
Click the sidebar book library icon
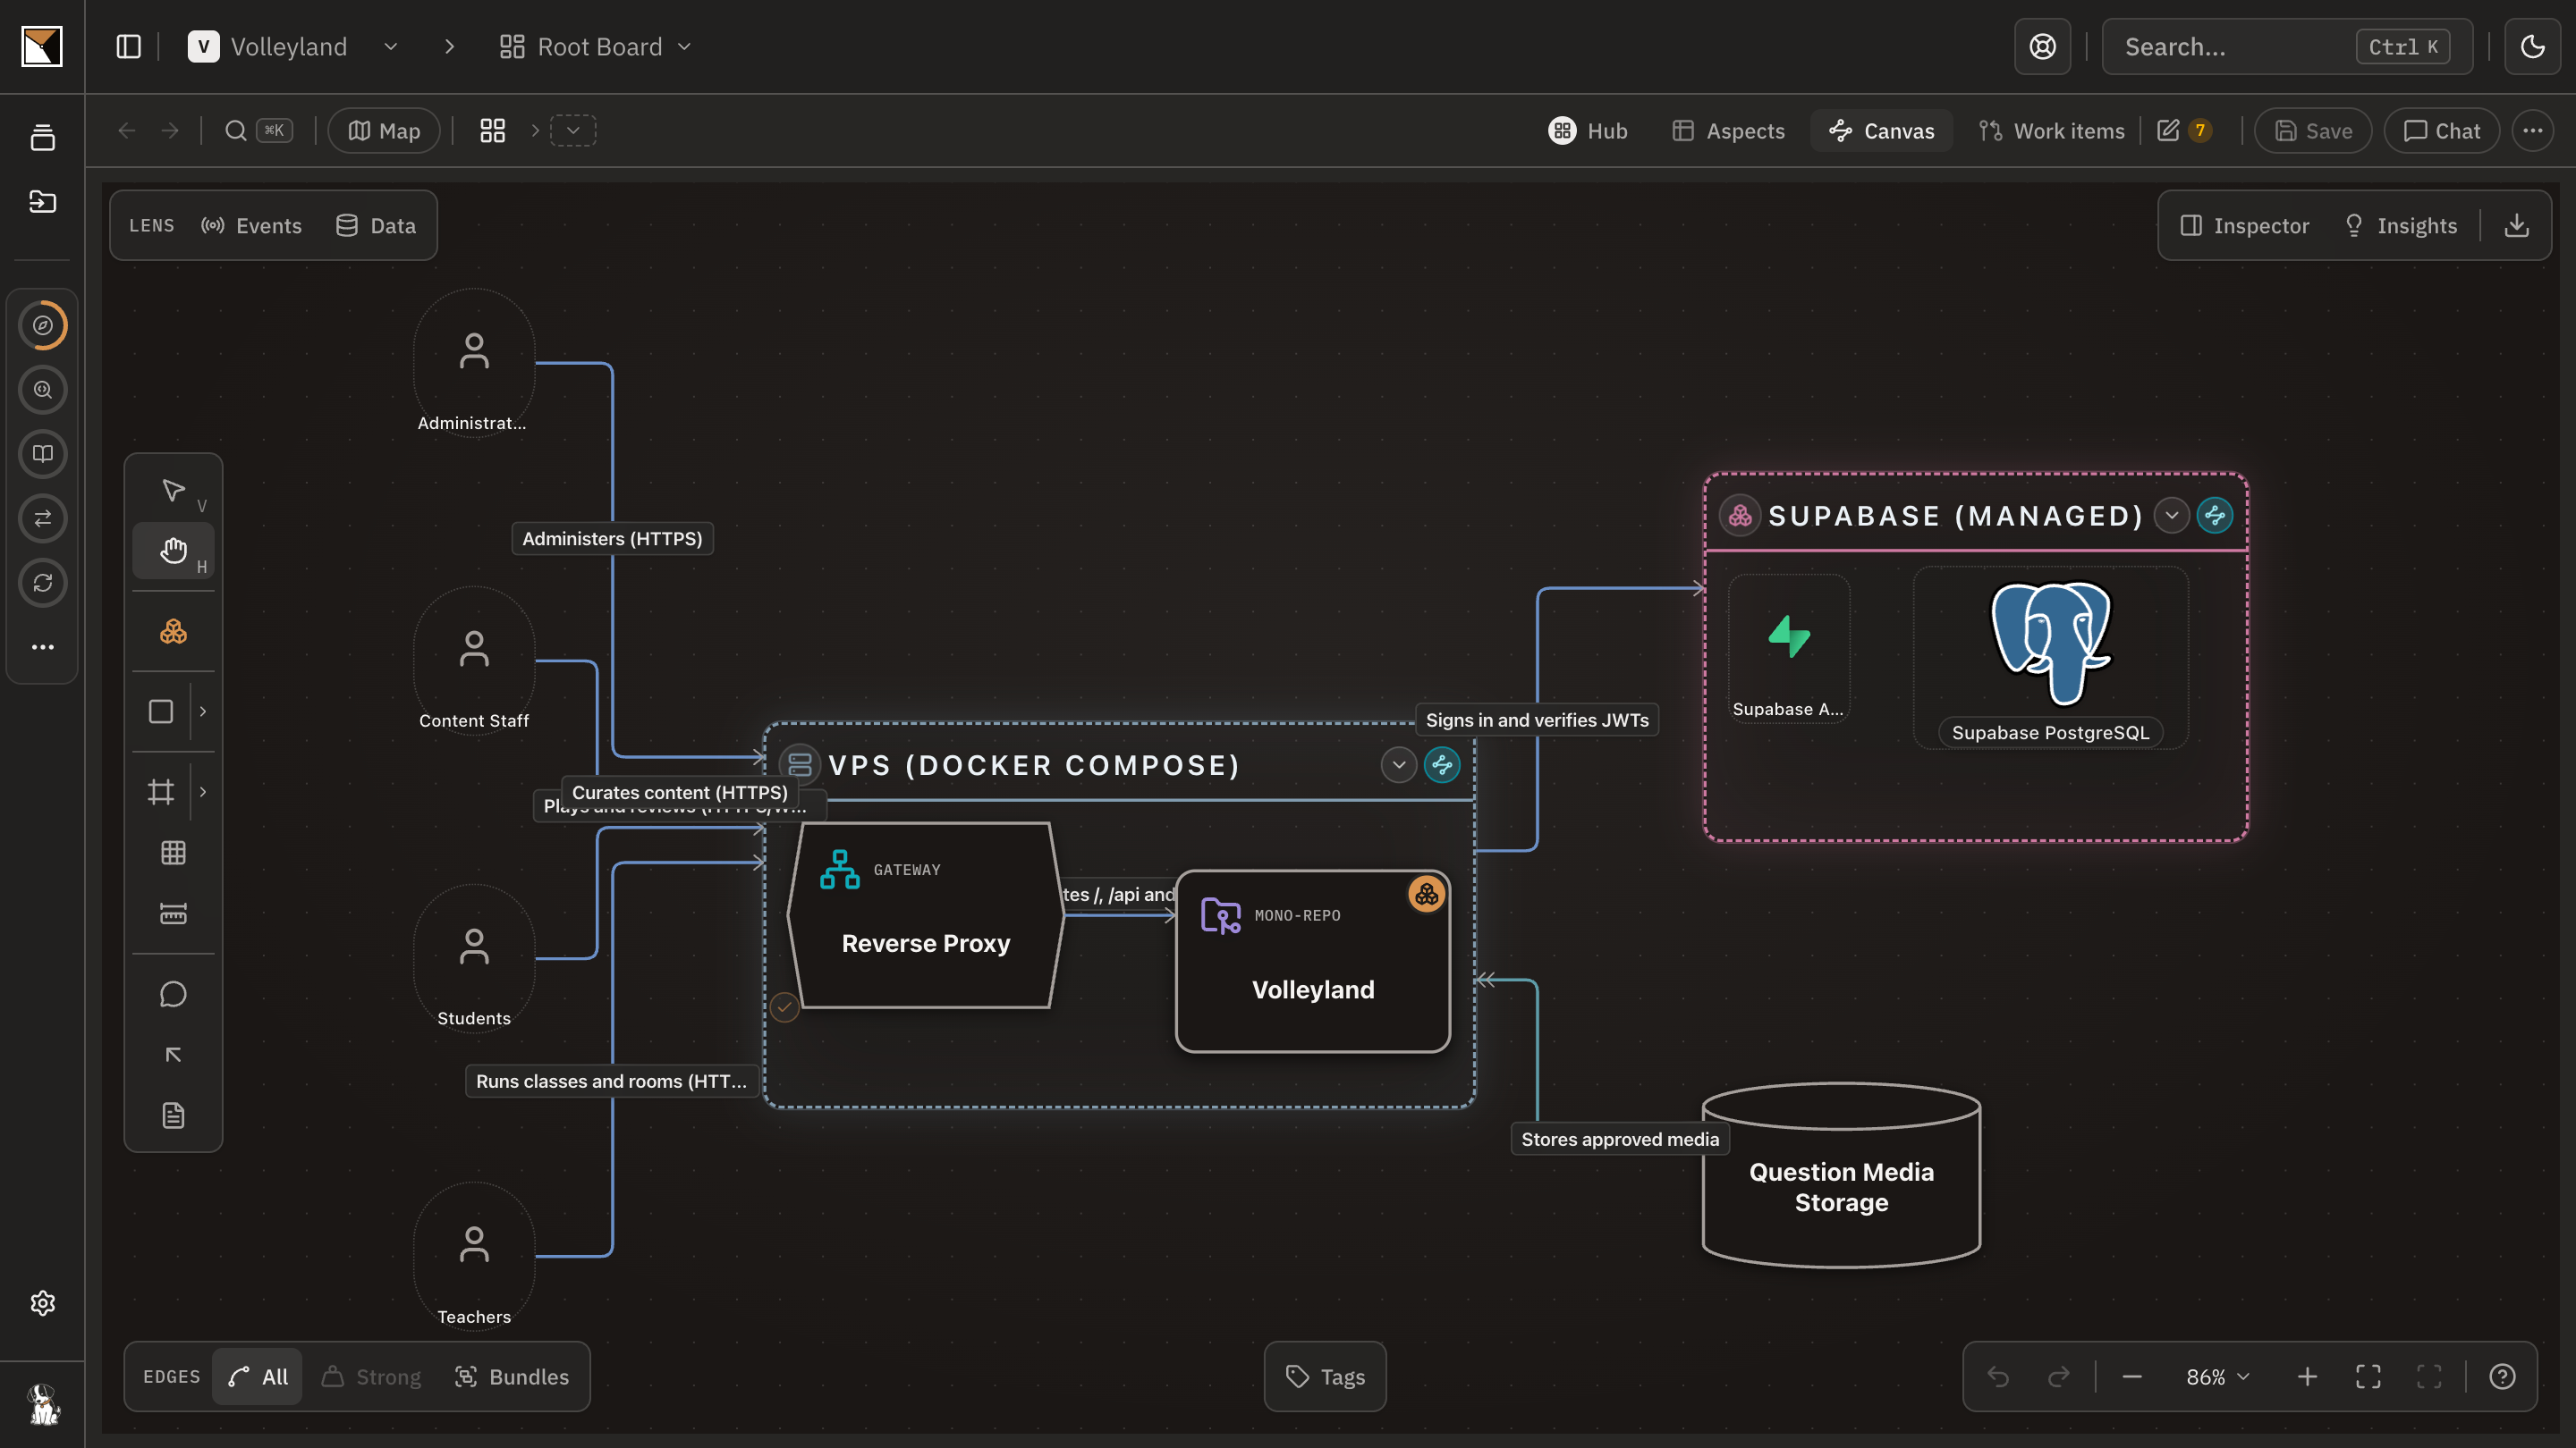(43, 455)
